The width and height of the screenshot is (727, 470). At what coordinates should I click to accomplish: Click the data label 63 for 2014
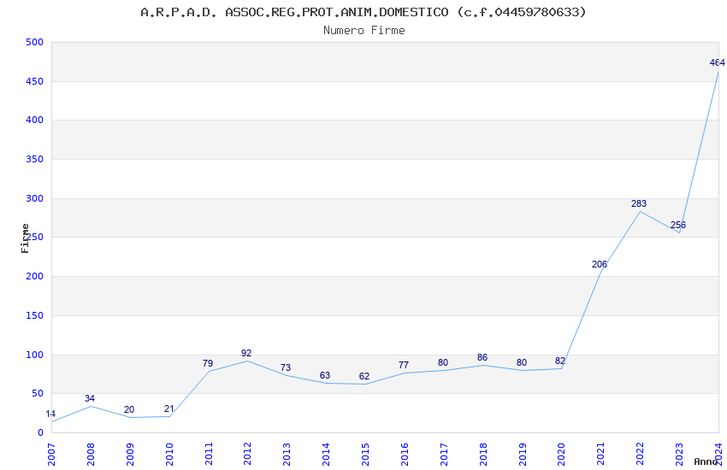(324, 375)
